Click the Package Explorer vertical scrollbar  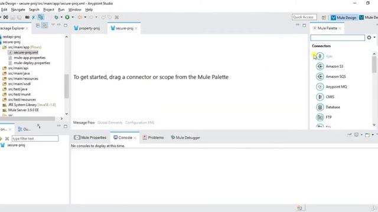[x=67, y=86]
